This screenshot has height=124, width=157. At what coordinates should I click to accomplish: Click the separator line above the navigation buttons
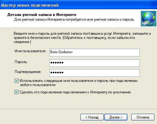78,109
